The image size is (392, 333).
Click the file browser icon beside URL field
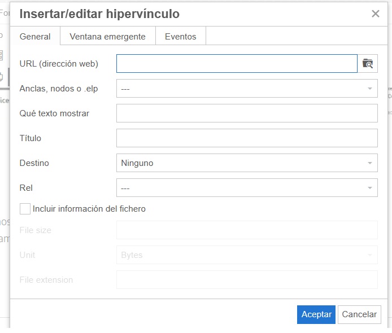pyautogui.click(x=368, y=64)
